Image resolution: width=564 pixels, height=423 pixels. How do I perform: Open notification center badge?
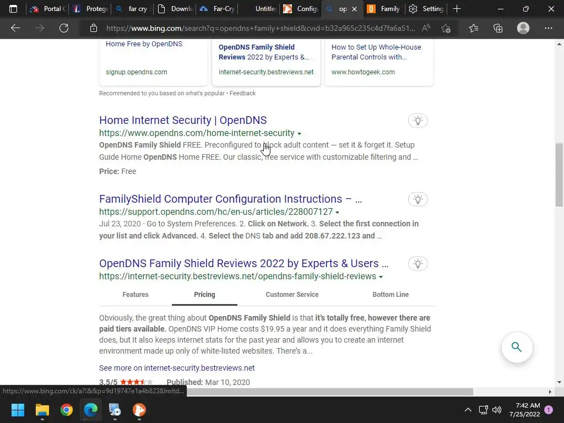pos(549,410)
